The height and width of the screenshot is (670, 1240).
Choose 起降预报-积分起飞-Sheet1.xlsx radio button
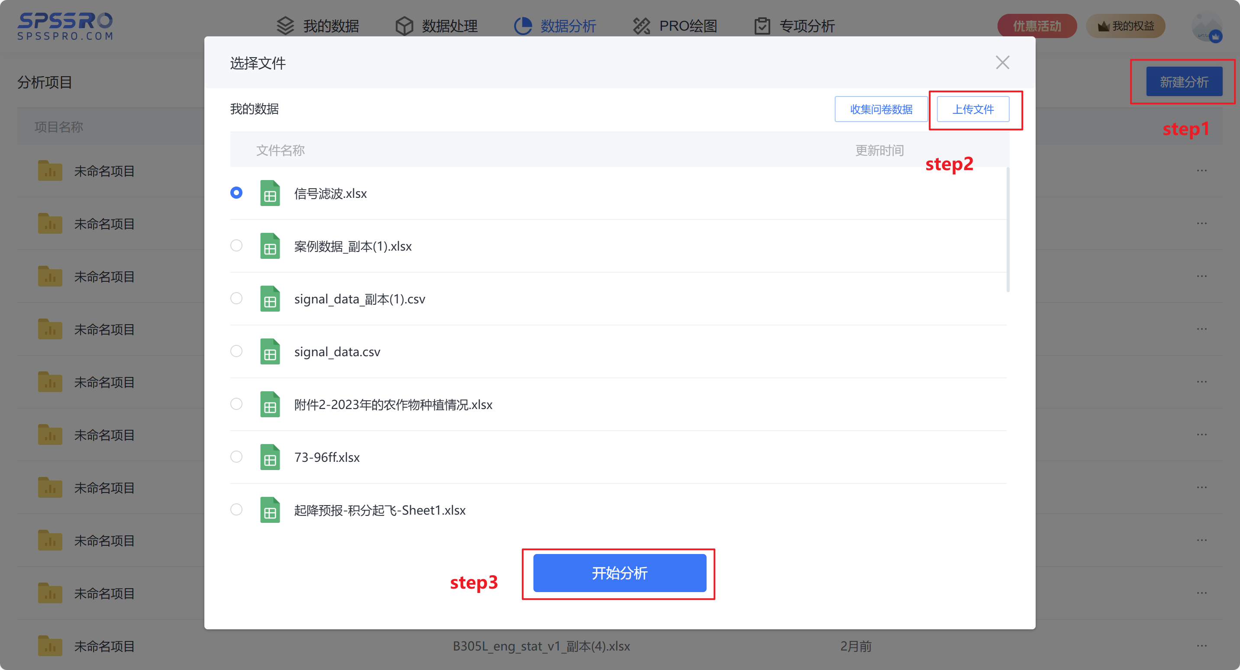tap(236, 509)
